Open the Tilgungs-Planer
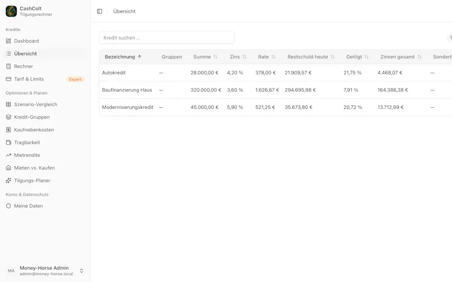Image resolution: width=452 pixels, height=282 pixels. click(45, 180)
